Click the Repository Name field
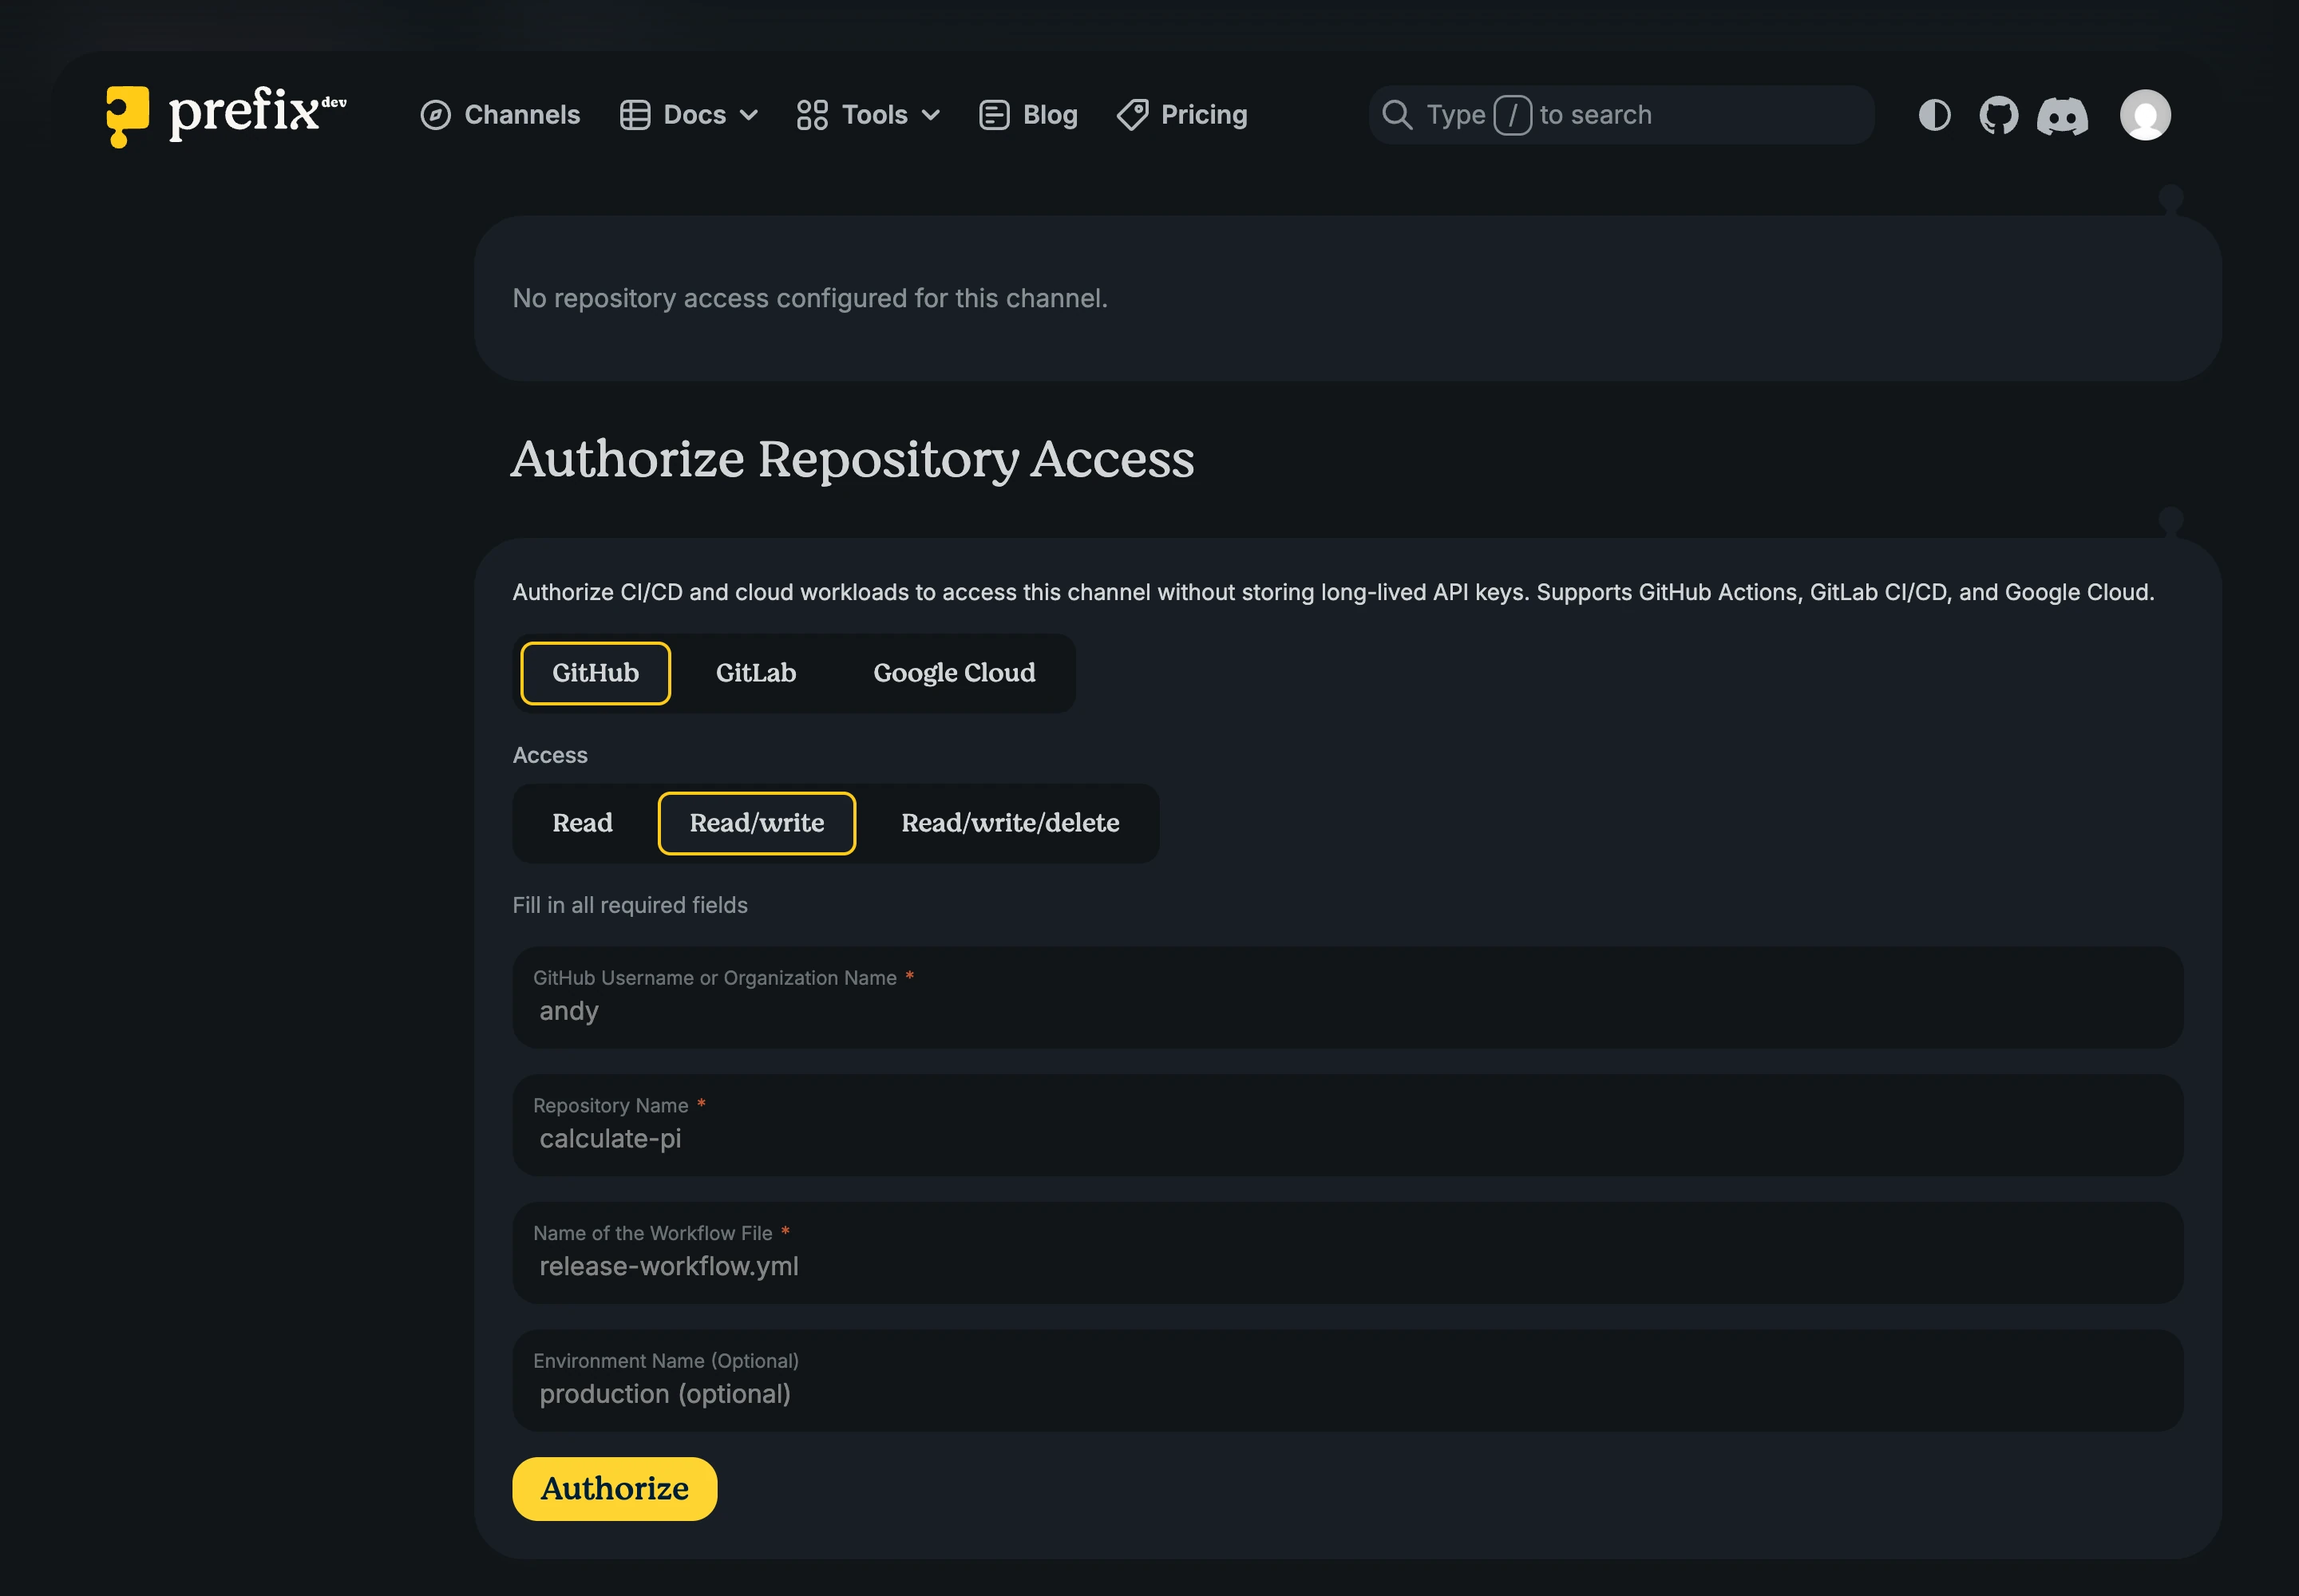This screenshot has width=2299, height=1596. (x=1347, y=1125)
